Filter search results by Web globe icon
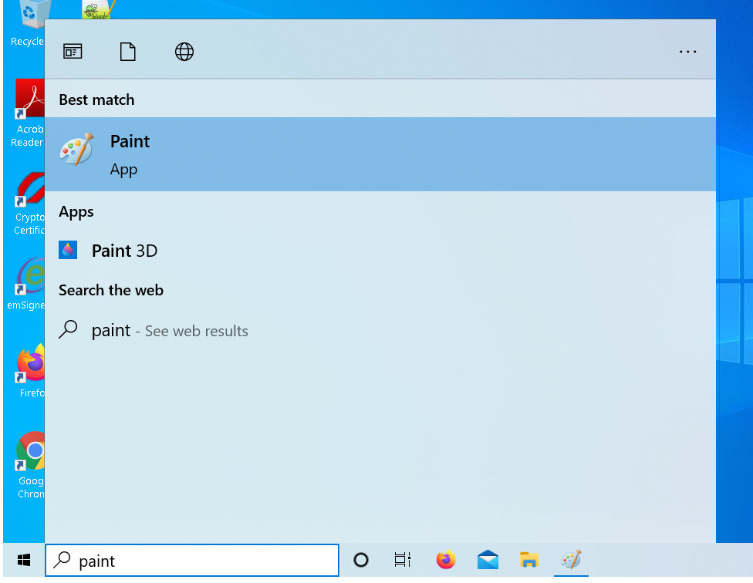 [x=184, y=52]
